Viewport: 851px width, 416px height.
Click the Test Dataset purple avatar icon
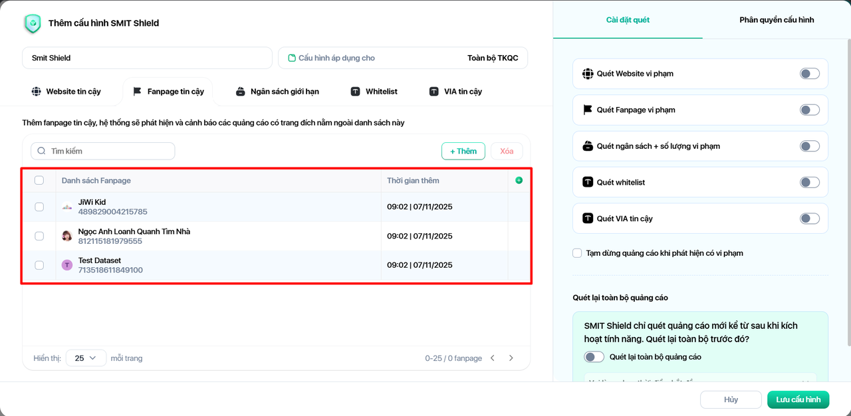tap(67, 265)
